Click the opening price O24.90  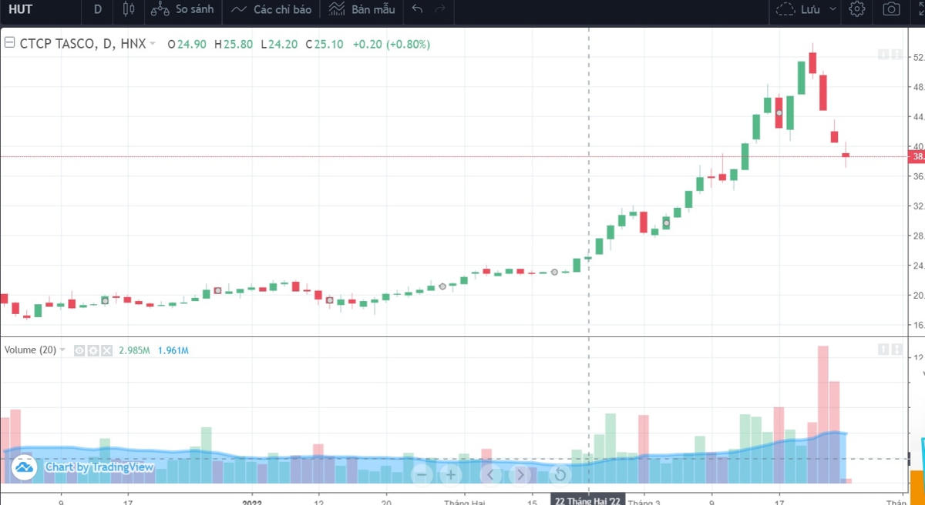point(187,45)
